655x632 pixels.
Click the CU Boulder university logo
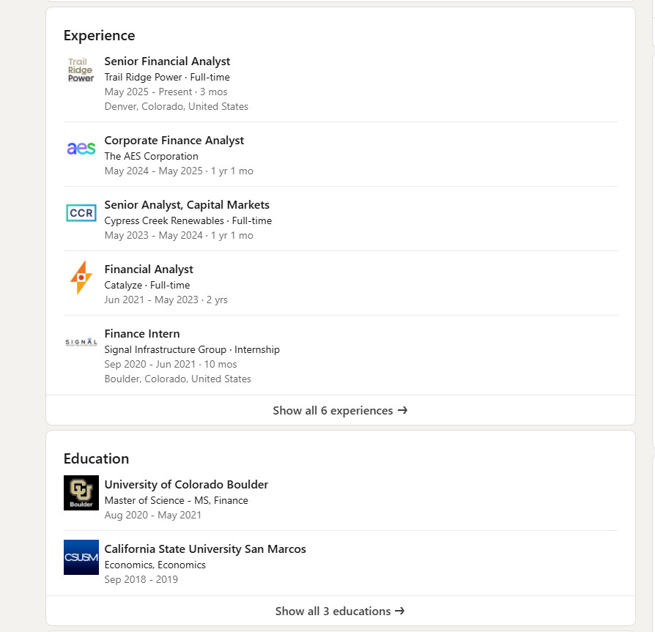click(81, 493)
